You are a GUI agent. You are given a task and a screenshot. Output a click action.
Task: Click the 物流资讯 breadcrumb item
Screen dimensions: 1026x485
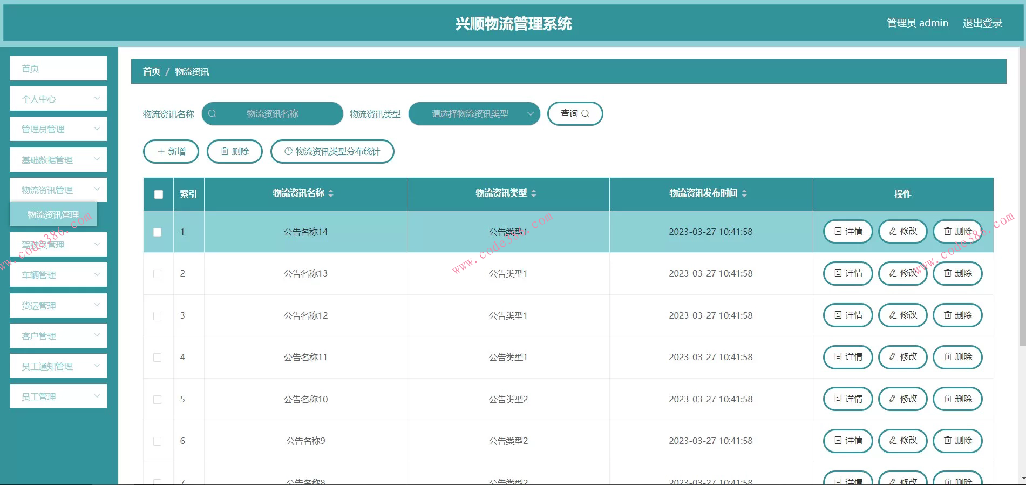tap(192, 71)
